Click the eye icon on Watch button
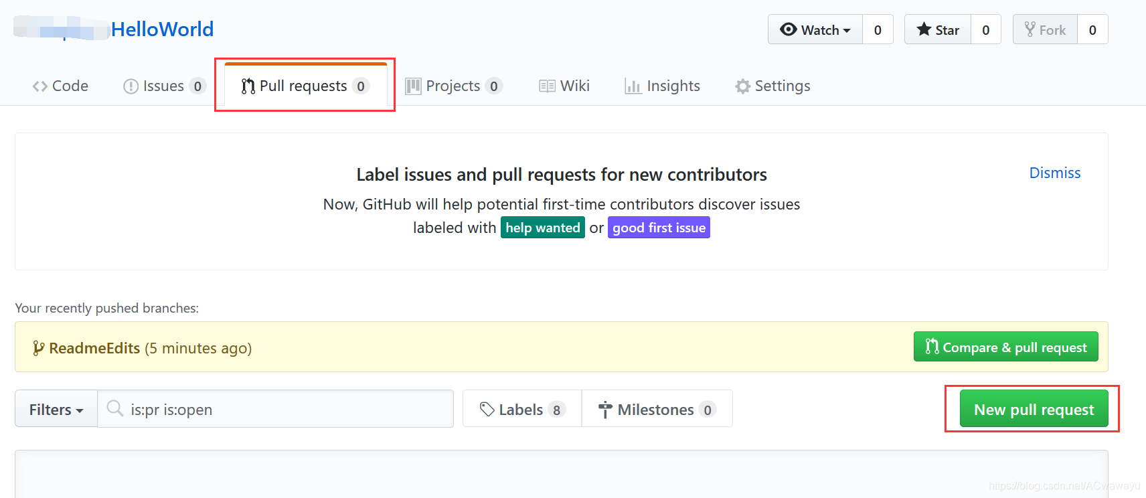1146x498 pixels. (x=789, y=29)
